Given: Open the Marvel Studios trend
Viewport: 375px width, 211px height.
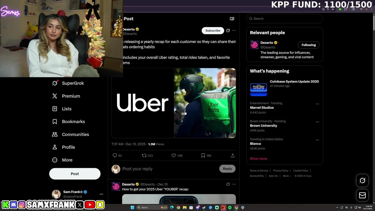Looking at the screenshot, I should pyautogui.click(x=262, y=108).
